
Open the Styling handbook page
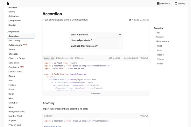[12, 11]
